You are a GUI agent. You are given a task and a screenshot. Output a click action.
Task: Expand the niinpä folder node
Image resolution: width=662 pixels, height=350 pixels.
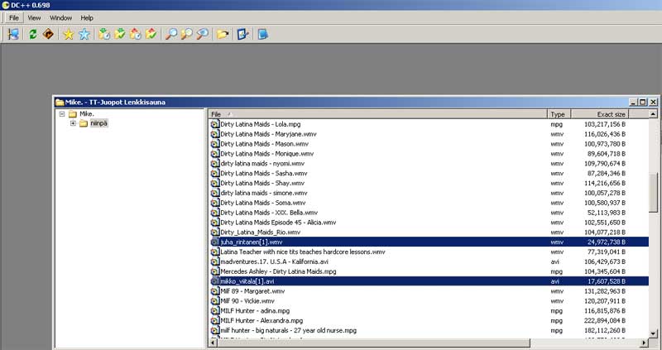point(73,123)
